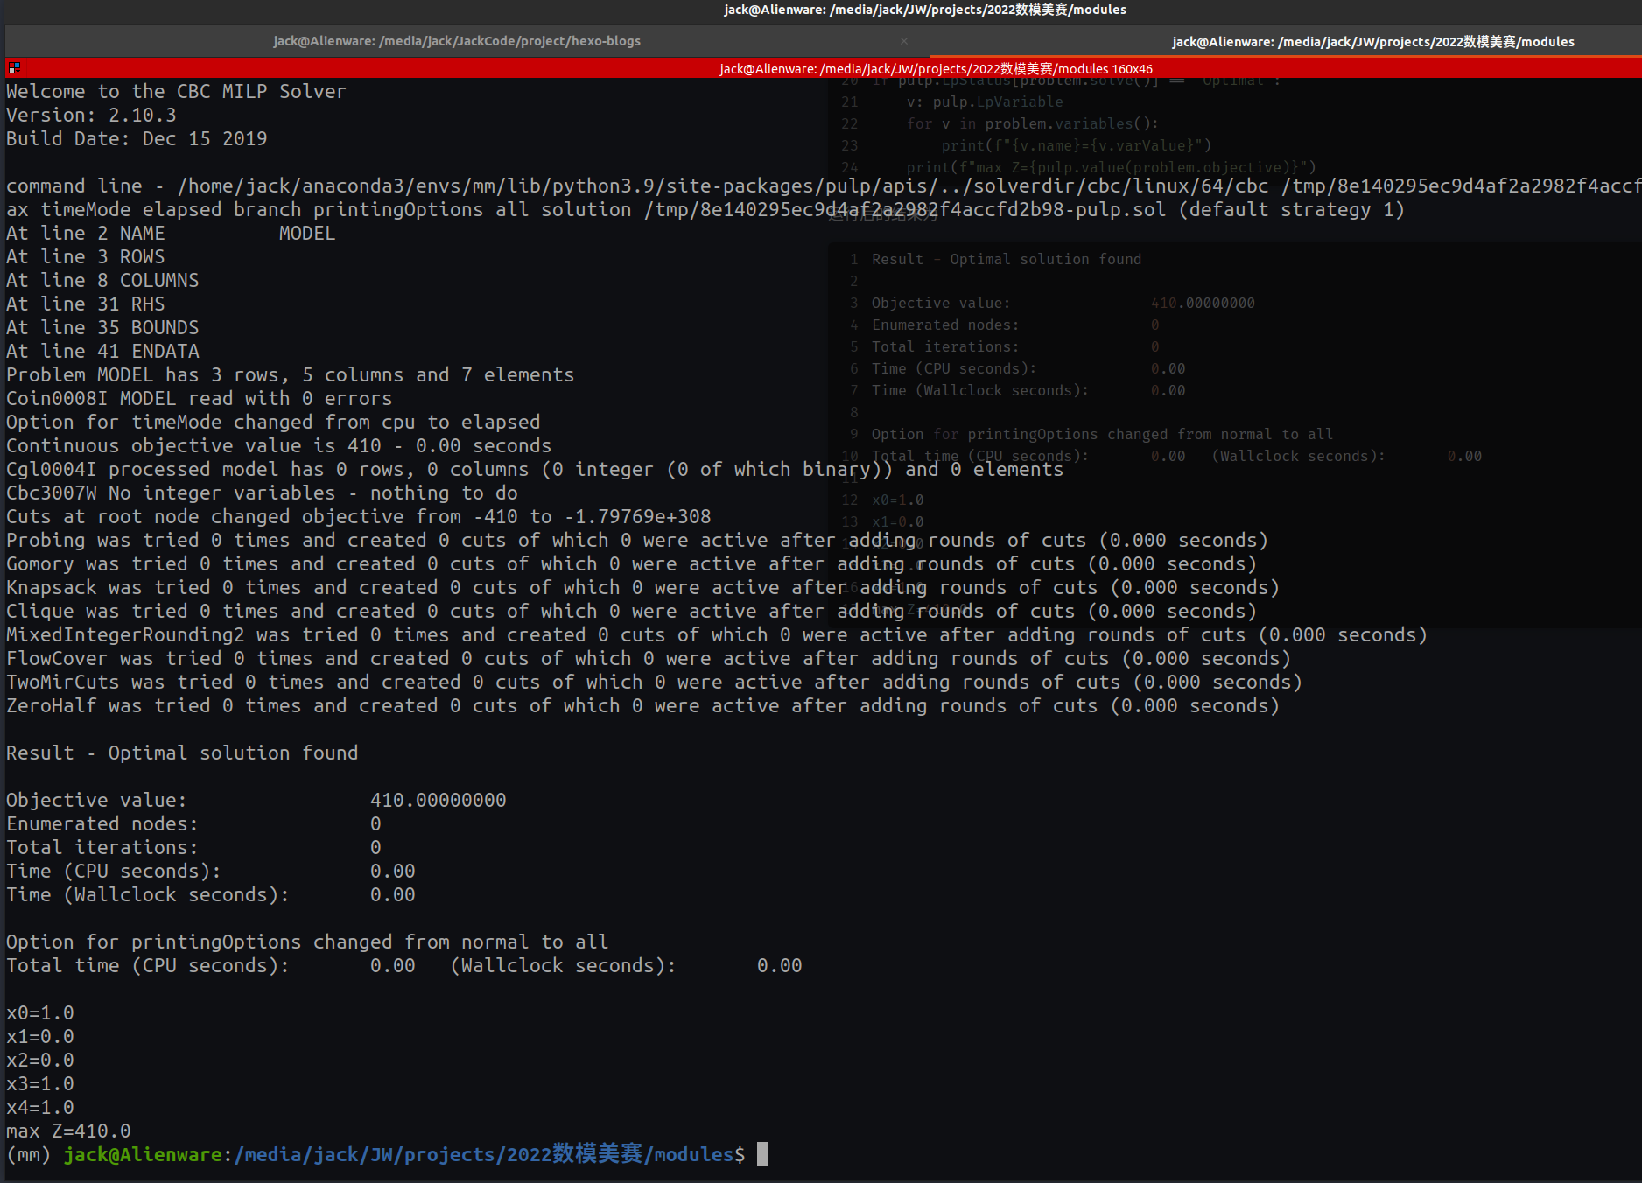The height and width of the screenshot is (1183, 1642).
Task: Click the 'x3=1.0' output line
Action: [x=40, y=1084]
